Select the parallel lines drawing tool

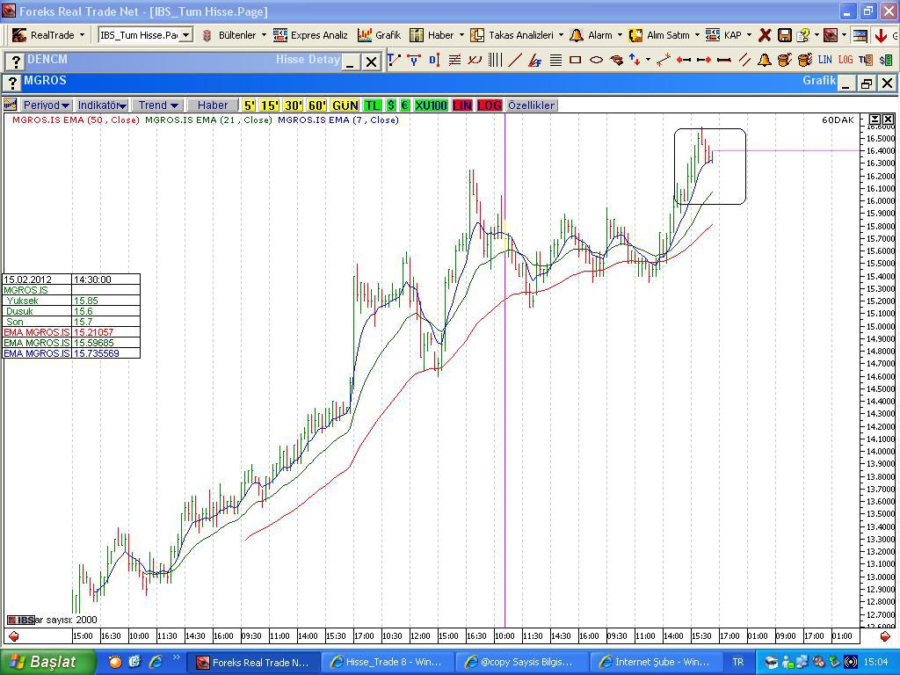[744, 60]
